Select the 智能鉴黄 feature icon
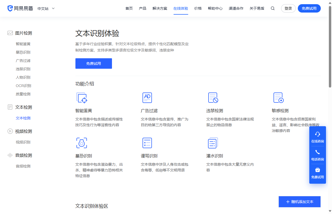 [x=81, y=98]
